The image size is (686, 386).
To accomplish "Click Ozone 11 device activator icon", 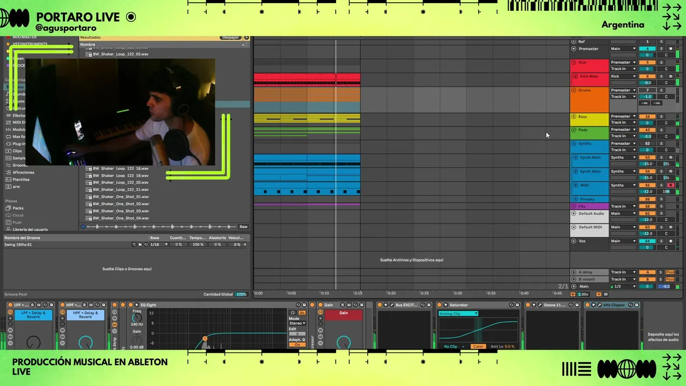I will click(x=527, y=305).
